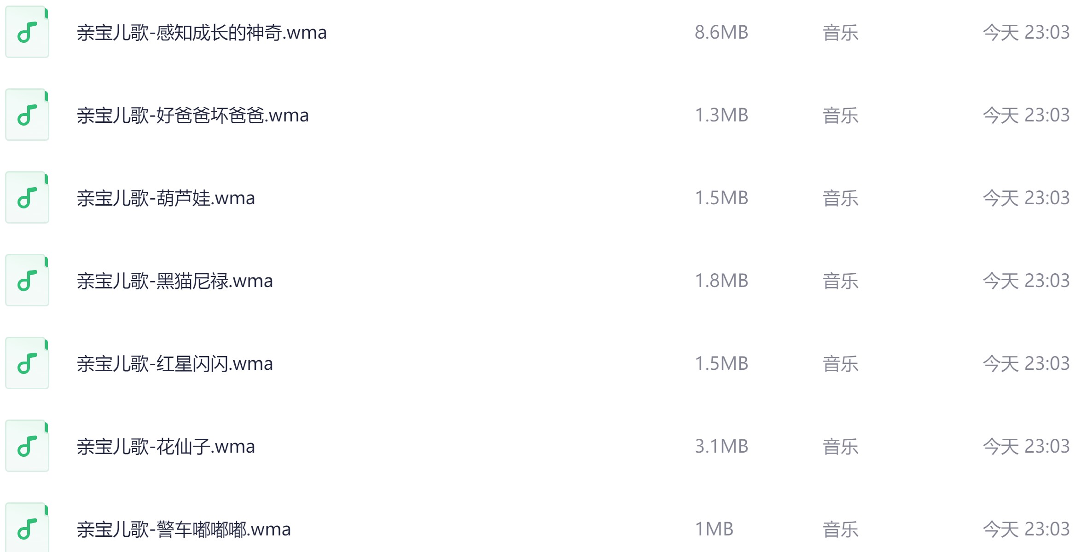Image resolution: width=1087 pixels, height=552 pixels.
Task: Click the music icon beside 好爸爸坏爸爸.wma
Action: coord(27,115)
